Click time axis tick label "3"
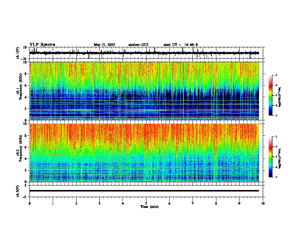296x228 pixels. (x=99, y=203)
